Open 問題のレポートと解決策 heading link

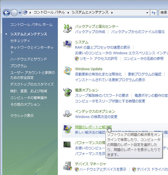(93, 127)
